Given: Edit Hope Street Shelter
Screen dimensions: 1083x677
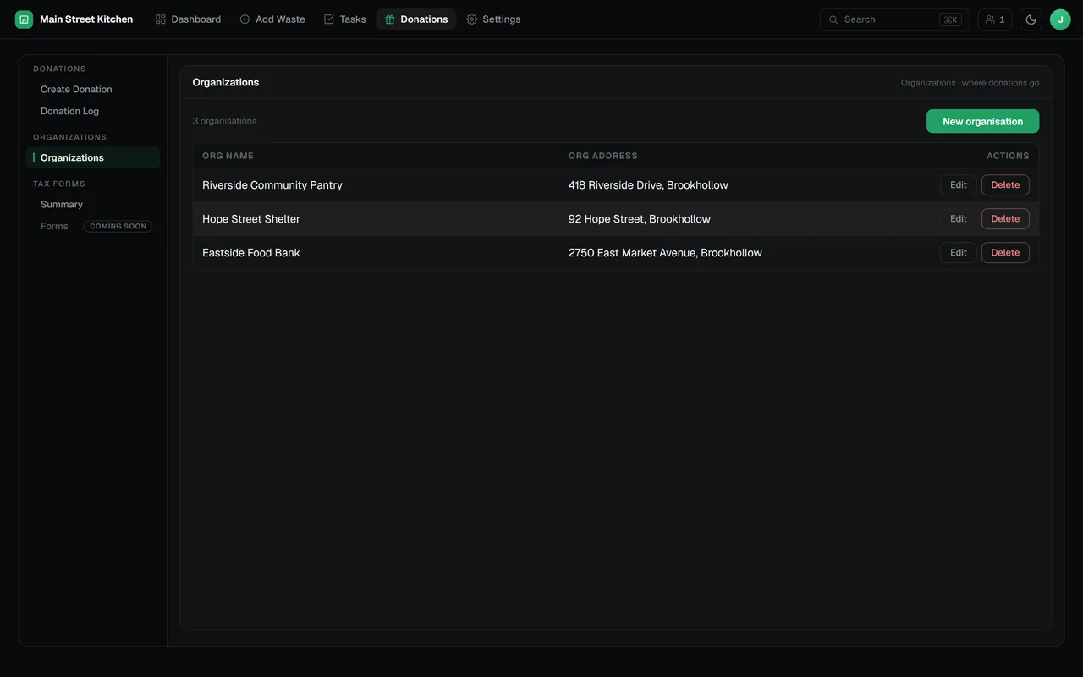Looking at the screenshot, I should [958, 218].
